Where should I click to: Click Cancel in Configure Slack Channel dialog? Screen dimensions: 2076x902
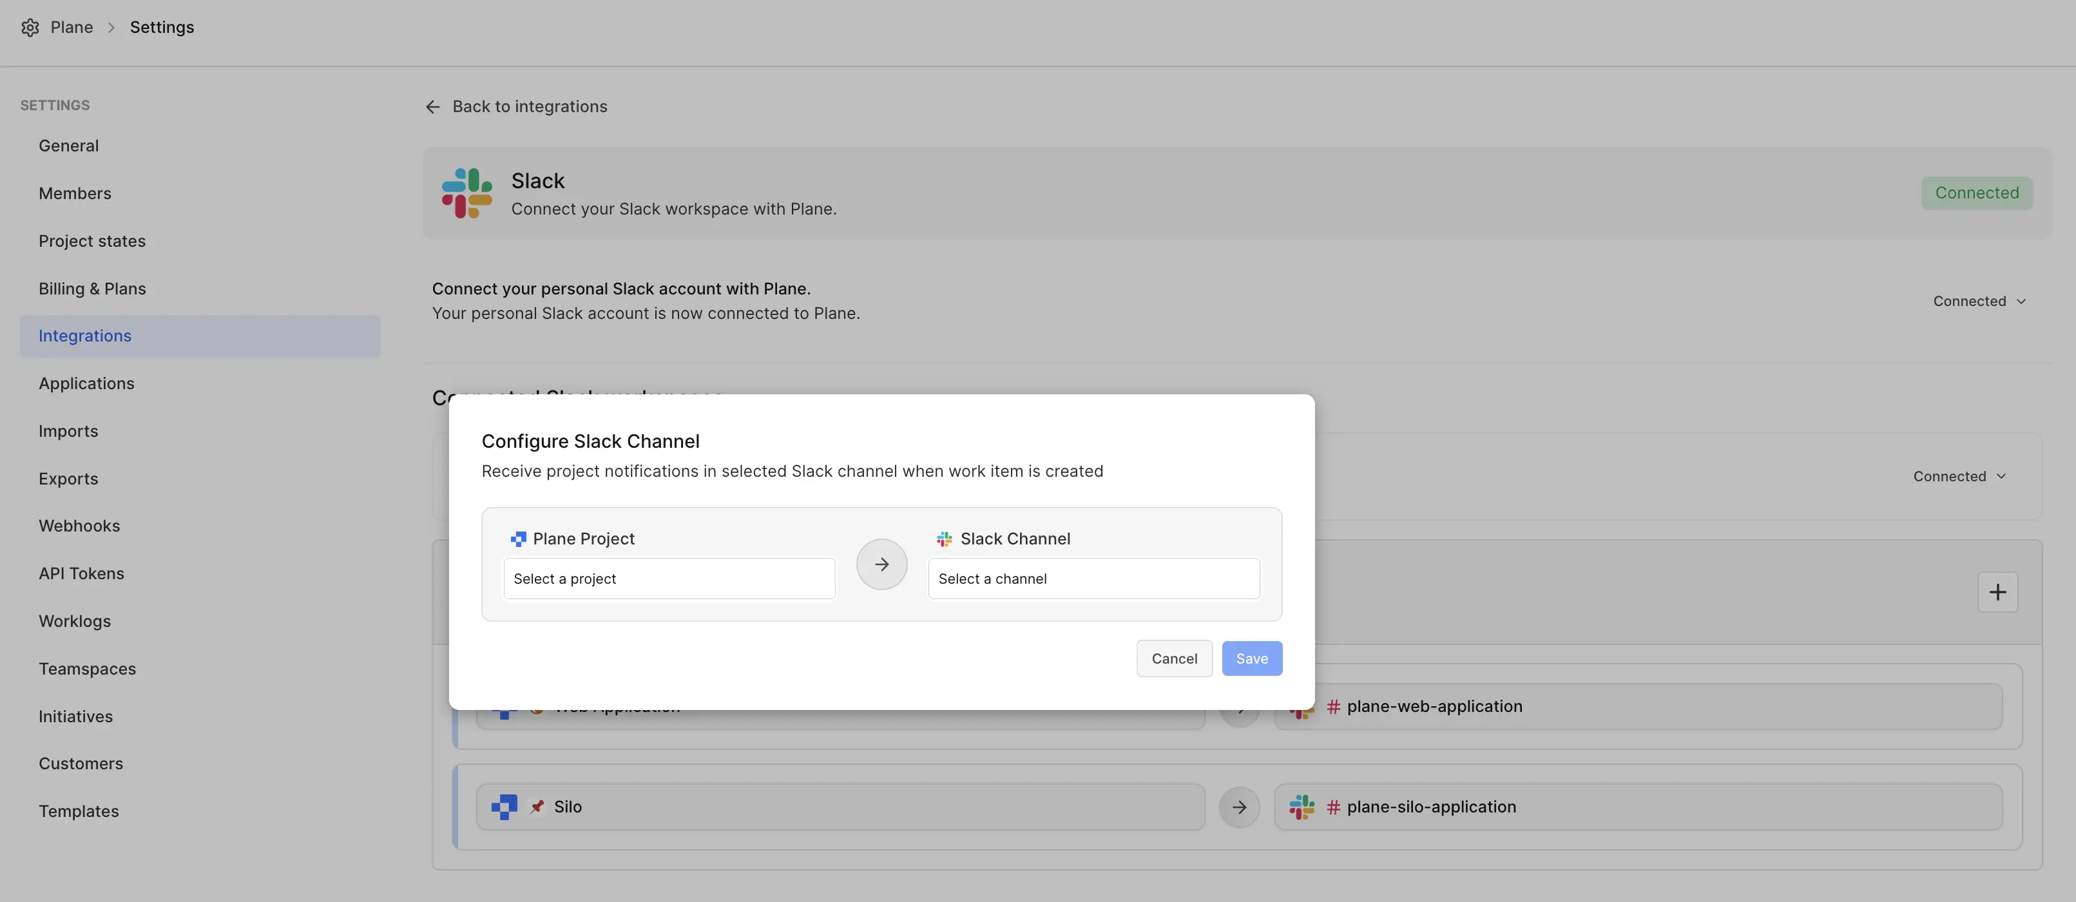[x=1174, y=658]
